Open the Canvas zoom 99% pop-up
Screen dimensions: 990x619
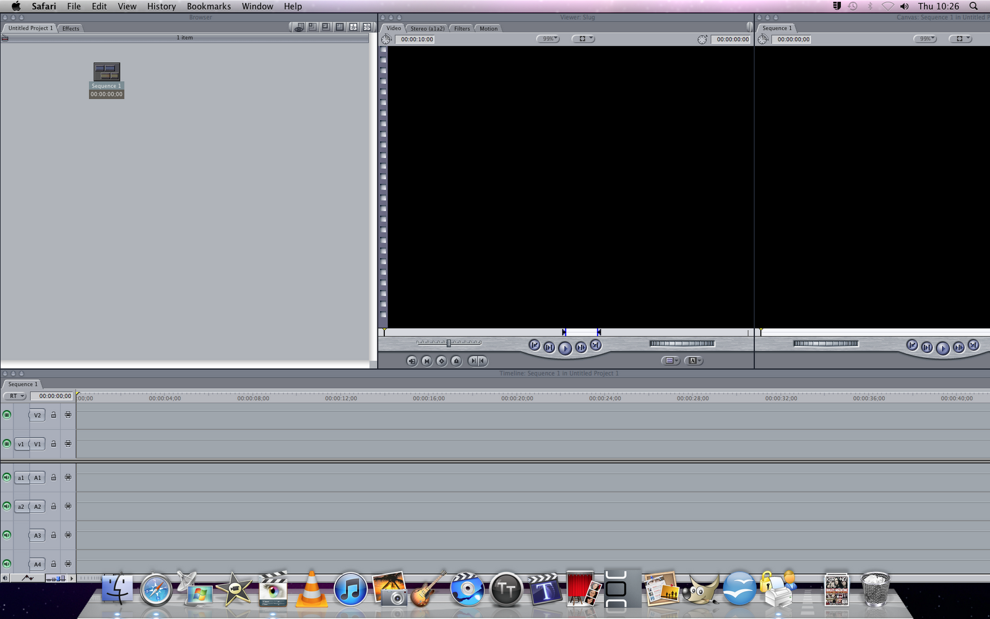point(925,39)
